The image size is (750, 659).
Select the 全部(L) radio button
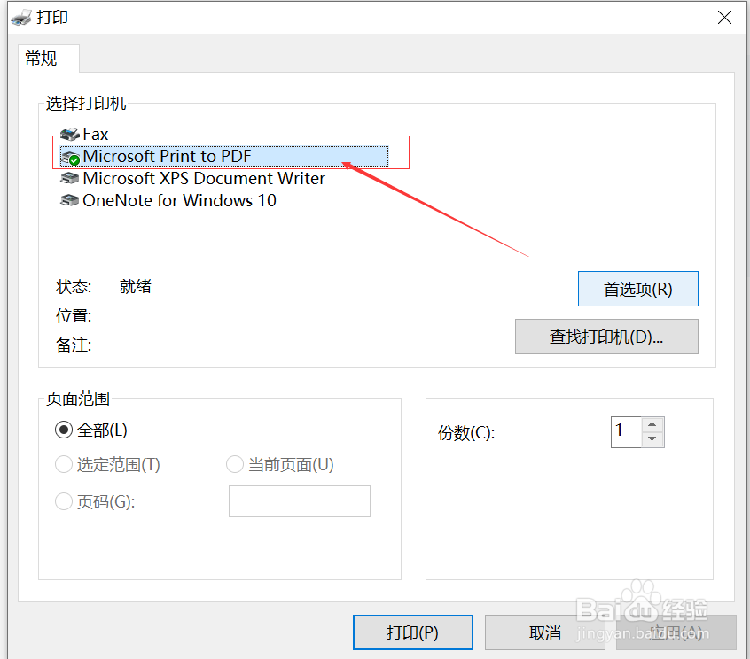64,430
